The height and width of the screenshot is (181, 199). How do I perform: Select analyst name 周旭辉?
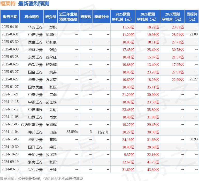[51, 124]
